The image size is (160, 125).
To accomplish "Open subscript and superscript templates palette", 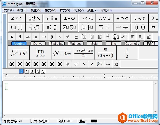I will click(52, 27).
